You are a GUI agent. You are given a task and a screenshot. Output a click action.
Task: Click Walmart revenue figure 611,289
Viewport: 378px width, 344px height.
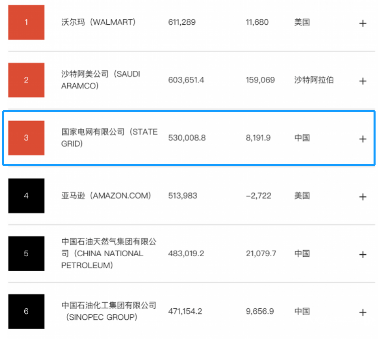pos(182,22)
